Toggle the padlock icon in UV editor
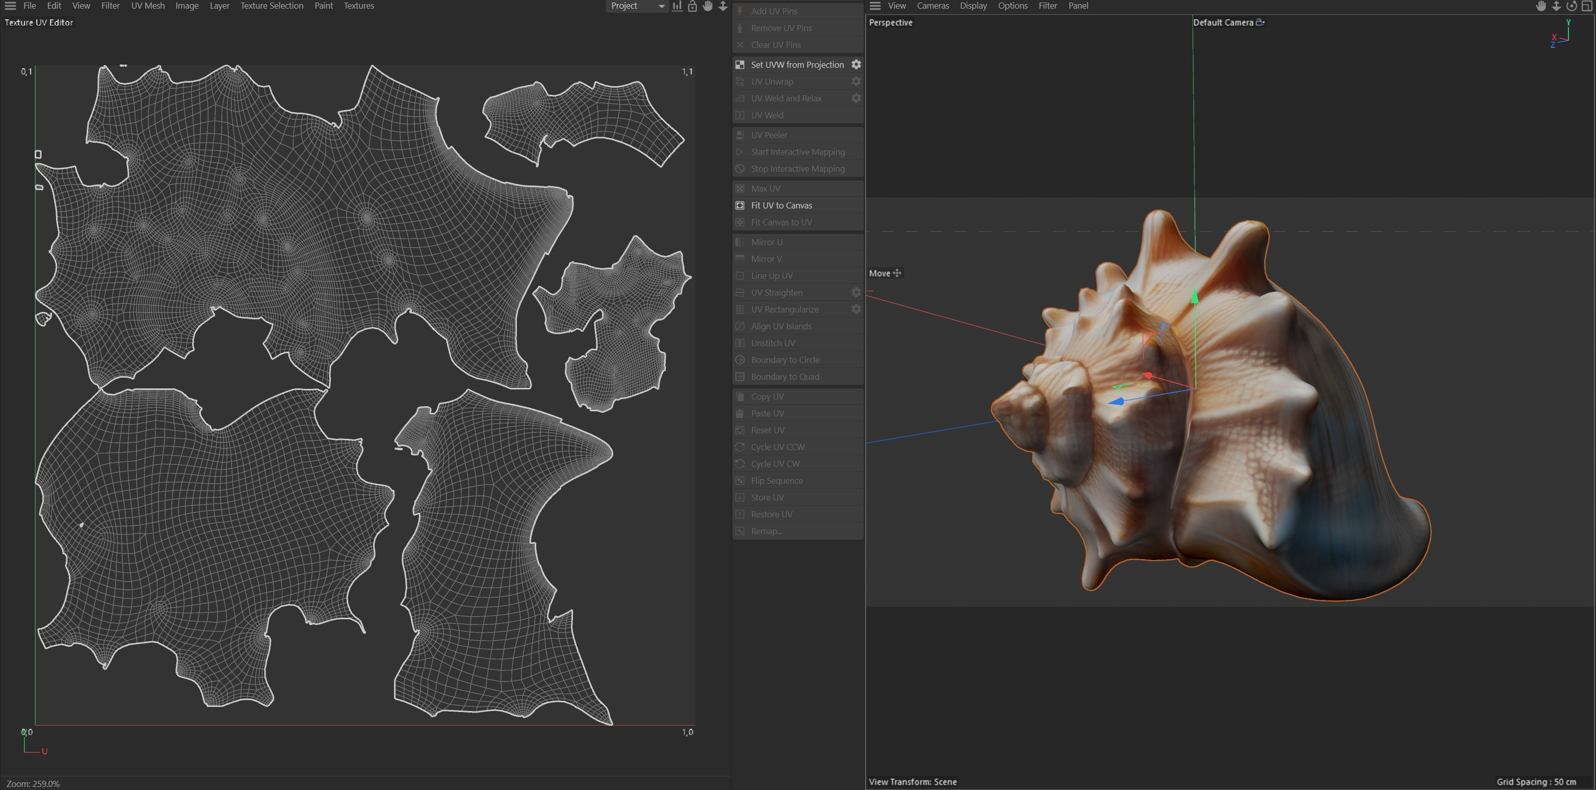This screenshot has height=790, width=1596. click(692, 6)
